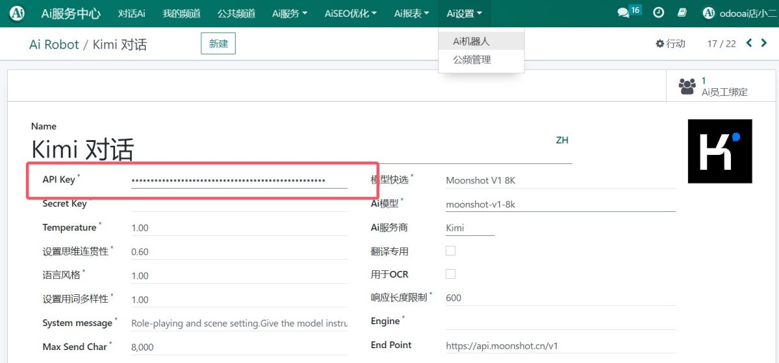This screenshot has height=363, width=779.
Task: Open the 公共频道 menu
Action: pyautogui.click(x=236, y=13)
